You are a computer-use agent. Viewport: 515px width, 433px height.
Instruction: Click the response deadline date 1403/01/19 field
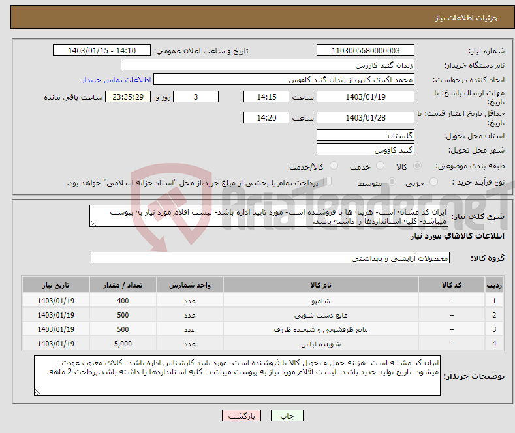point(366,97)
